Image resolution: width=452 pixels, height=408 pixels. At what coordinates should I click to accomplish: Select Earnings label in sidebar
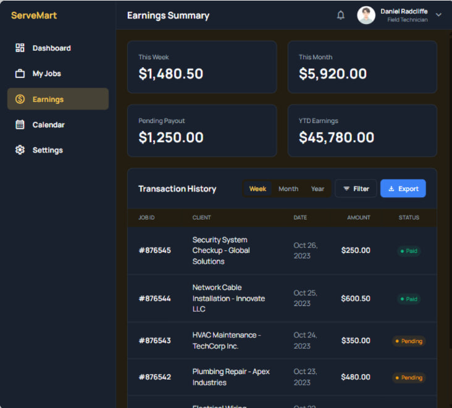[48, 100]
